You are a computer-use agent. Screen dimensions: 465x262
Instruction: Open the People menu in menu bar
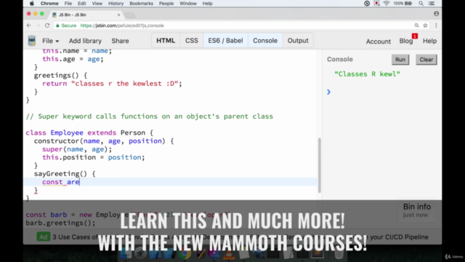pos(166,4)
